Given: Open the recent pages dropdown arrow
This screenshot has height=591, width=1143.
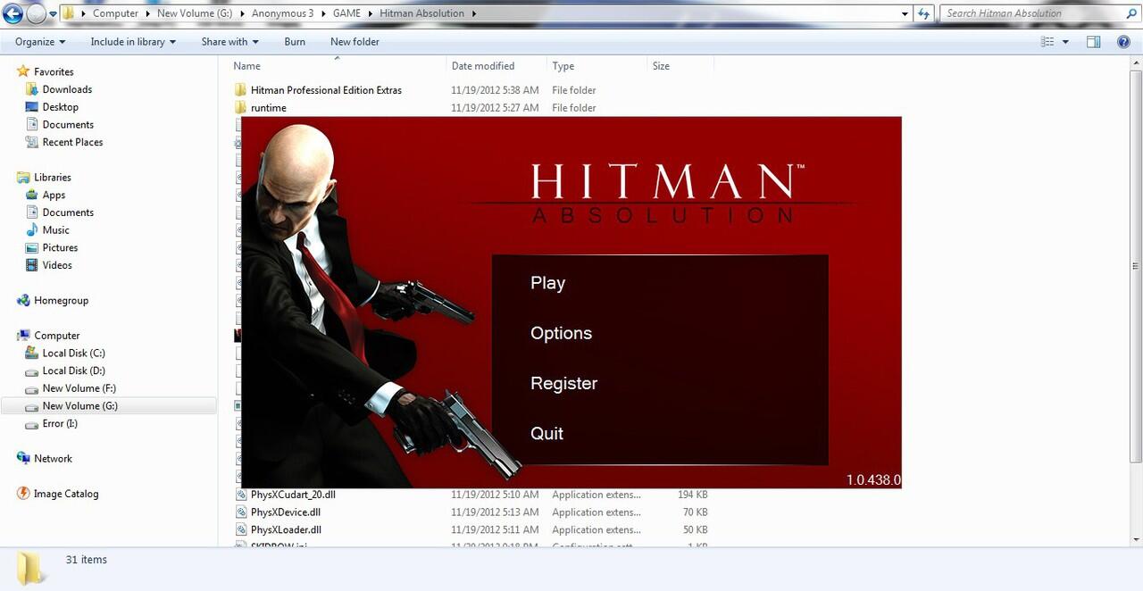Looking at the screenshot, I should coord(53,14).
